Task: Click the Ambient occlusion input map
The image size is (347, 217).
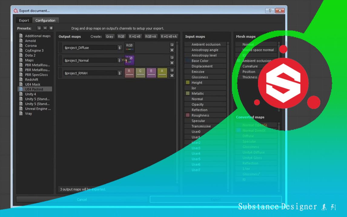Action: coord(205,45)
